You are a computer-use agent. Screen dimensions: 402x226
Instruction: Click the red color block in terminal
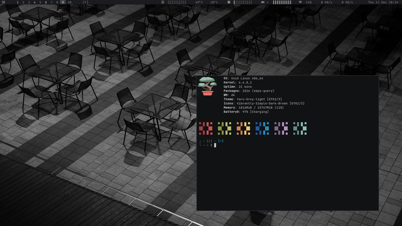206,128
